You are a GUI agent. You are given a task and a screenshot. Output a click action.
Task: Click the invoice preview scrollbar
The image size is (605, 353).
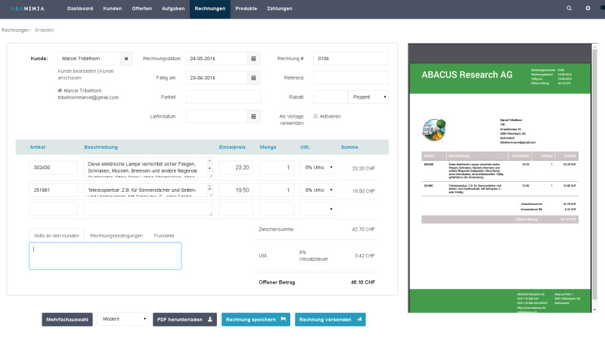[594, 174]
